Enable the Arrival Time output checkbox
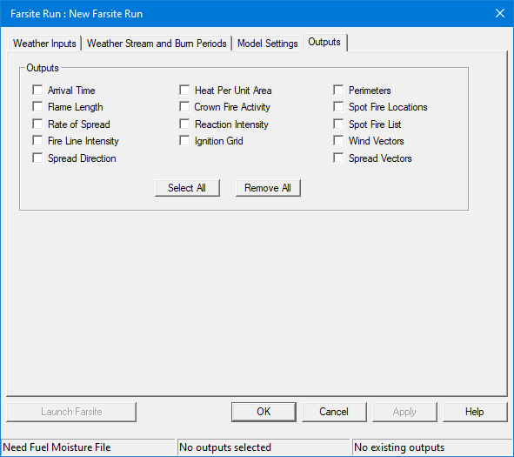This screenshot has height=457, width=514. 37,90
